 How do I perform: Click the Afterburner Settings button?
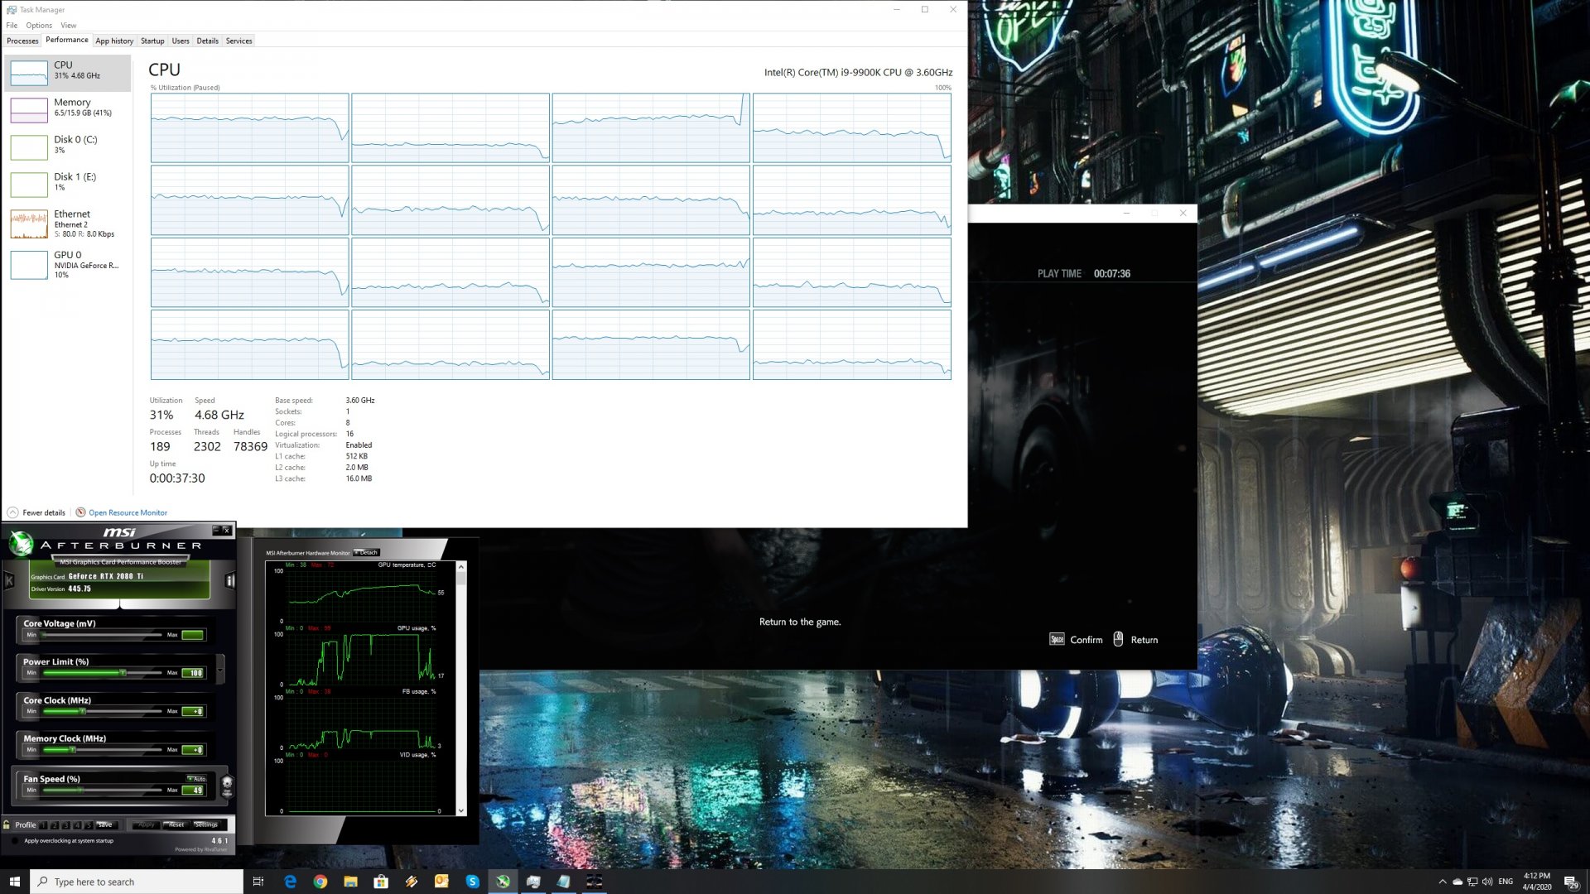point(205,824)
